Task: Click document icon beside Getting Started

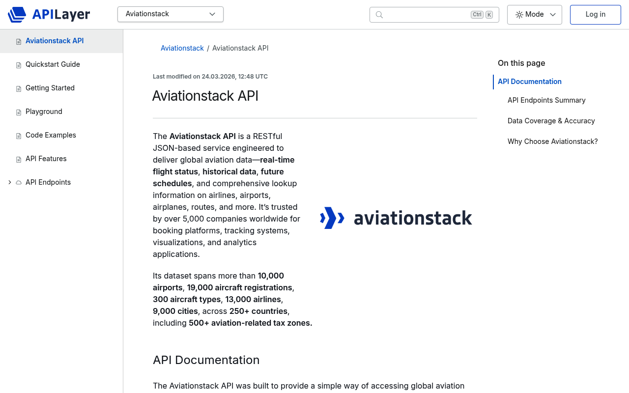Action: point(19,88)
